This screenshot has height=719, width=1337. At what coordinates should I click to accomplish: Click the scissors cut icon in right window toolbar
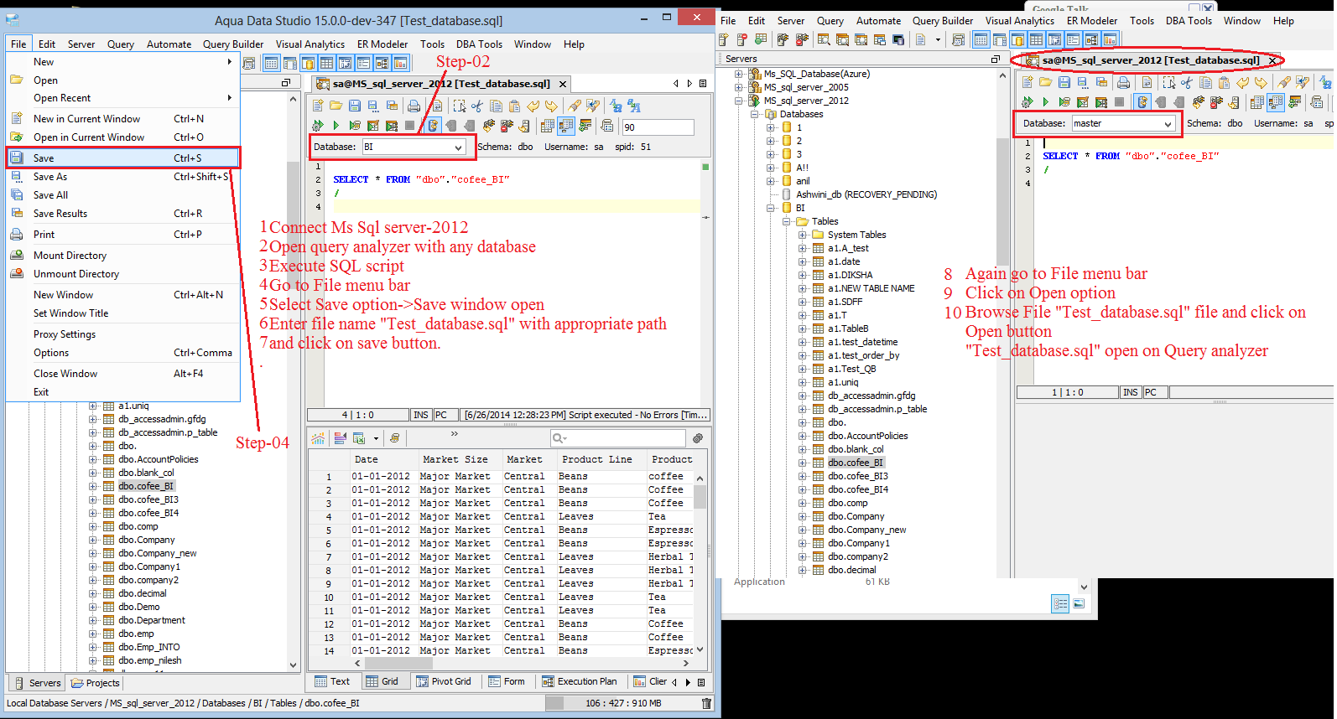pyautogui.click(x=1187, y=82)
